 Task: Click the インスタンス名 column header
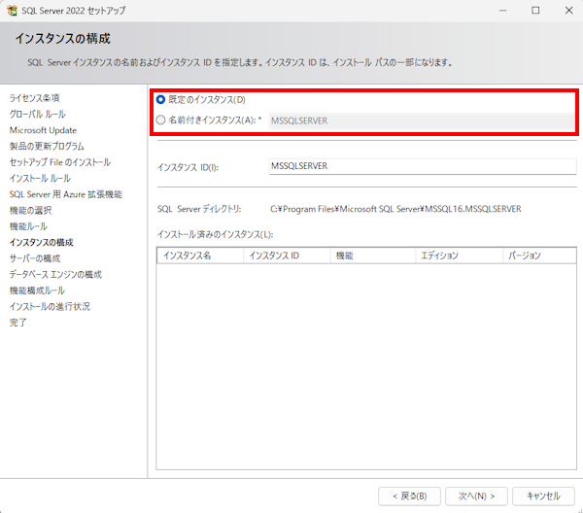(200, 256)
